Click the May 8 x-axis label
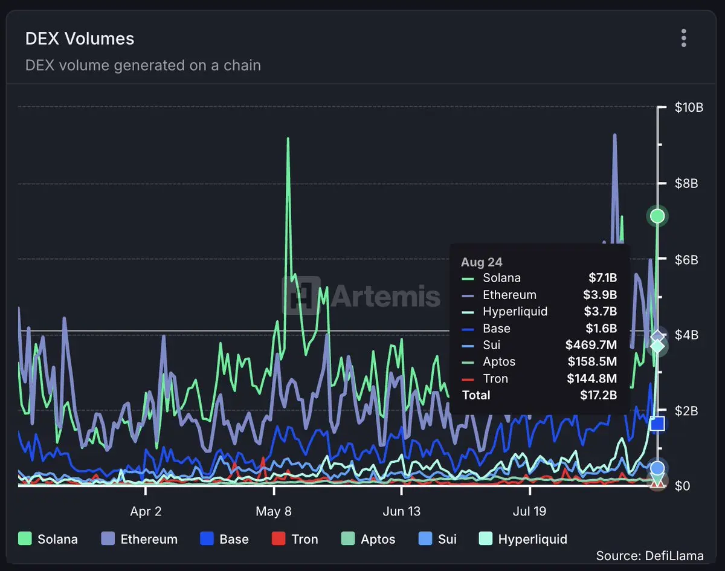 (274, 511)
